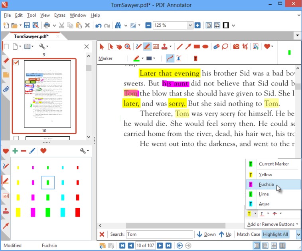The image size is (302, 251).
Task: Click the Print icon
Action: point(47,25)
